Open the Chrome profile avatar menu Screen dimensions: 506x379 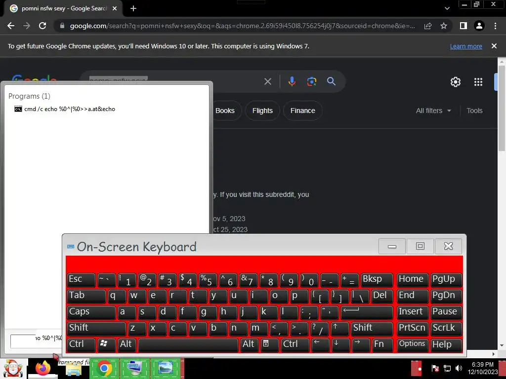pos(479,26)
